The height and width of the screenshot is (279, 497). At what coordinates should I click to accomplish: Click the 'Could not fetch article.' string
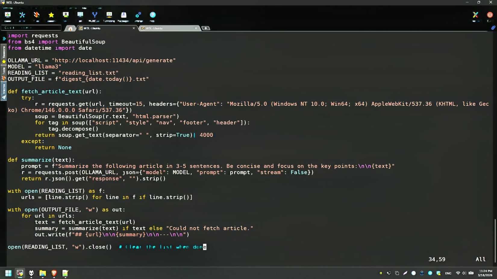210,228
